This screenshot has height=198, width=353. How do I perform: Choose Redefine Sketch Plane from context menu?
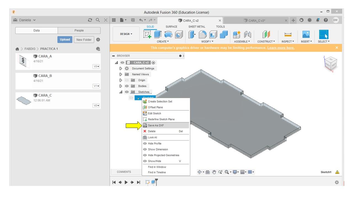(166, 119)
